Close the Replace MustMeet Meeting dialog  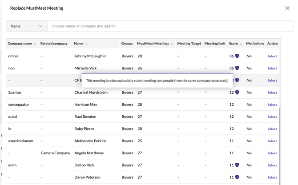287,8
